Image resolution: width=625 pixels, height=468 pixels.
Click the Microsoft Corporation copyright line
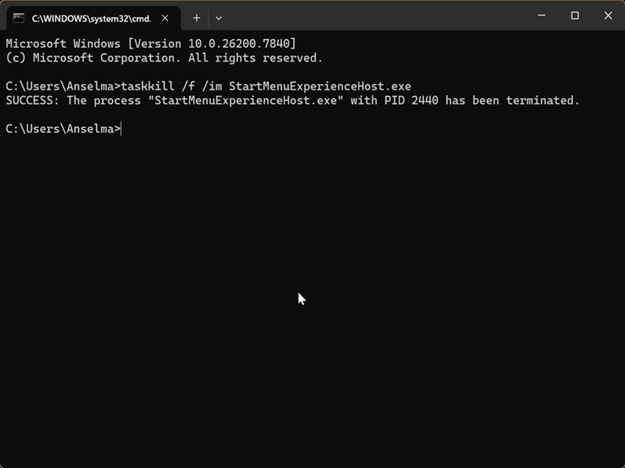click(163, 58)
